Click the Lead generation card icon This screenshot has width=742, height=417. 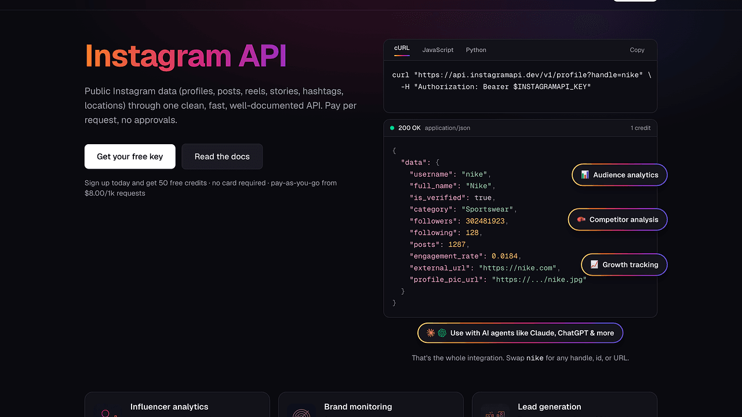coord(495,411)
